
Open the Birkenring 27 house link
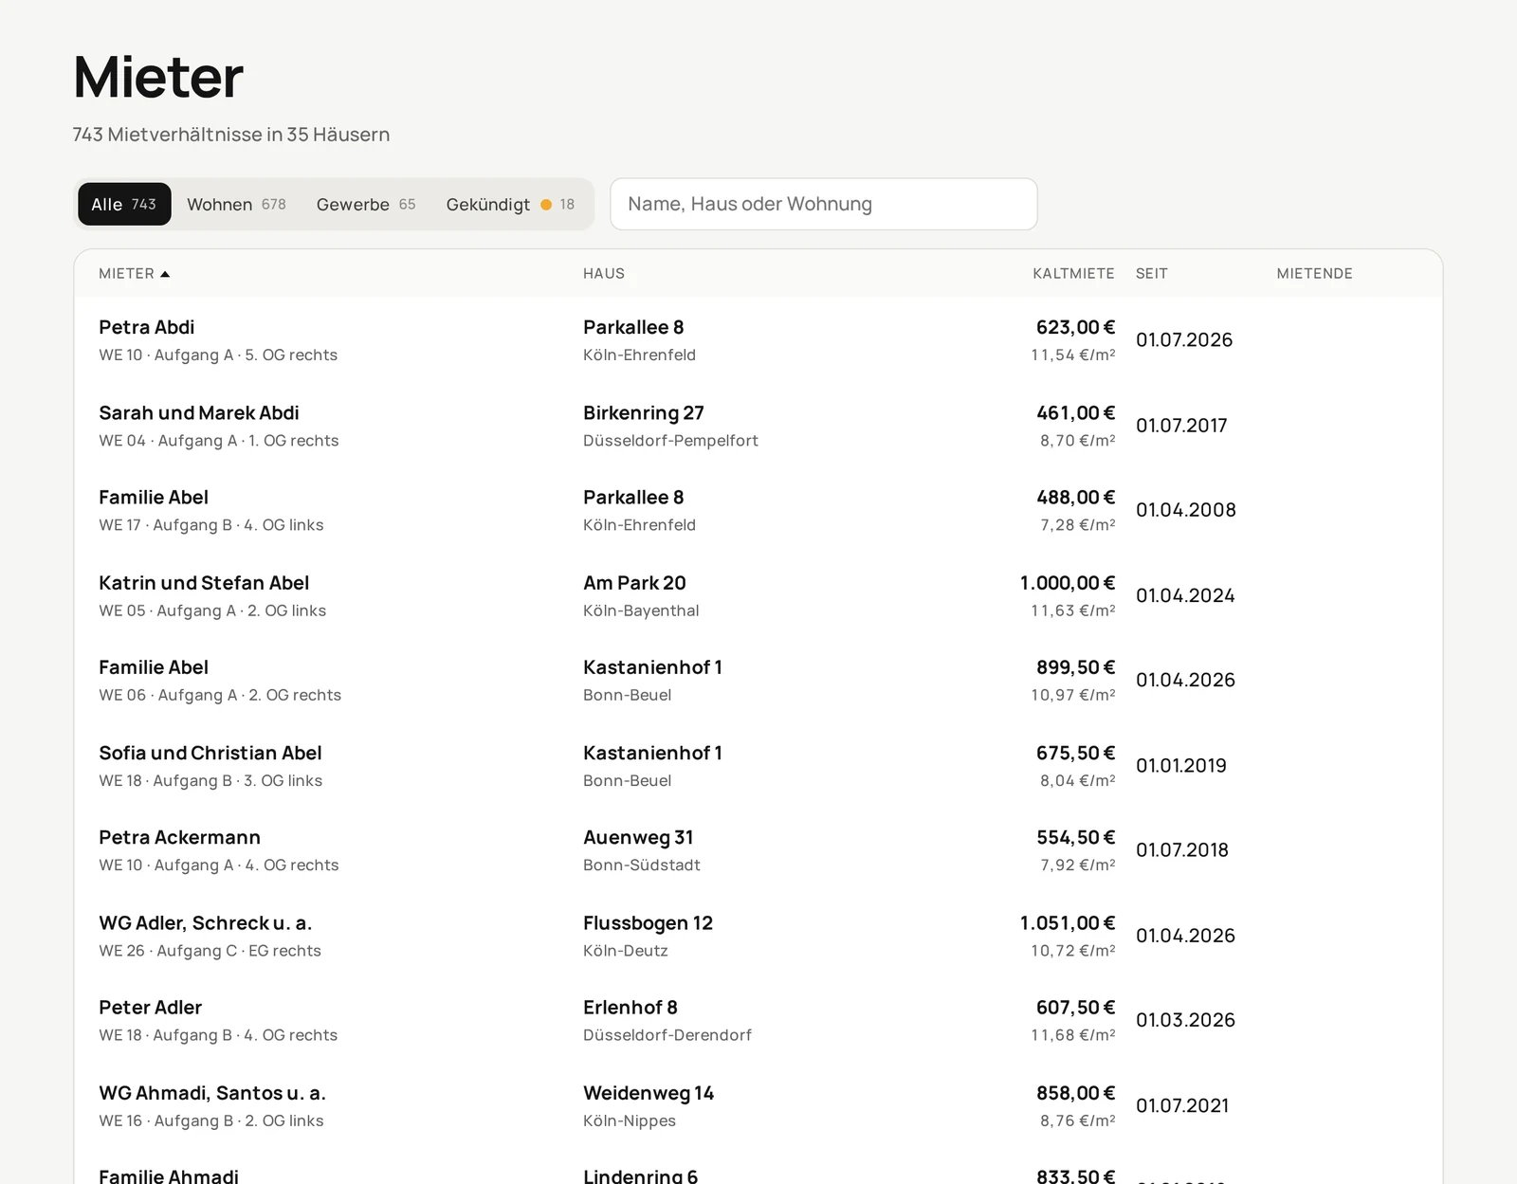[x=644, y=413]
